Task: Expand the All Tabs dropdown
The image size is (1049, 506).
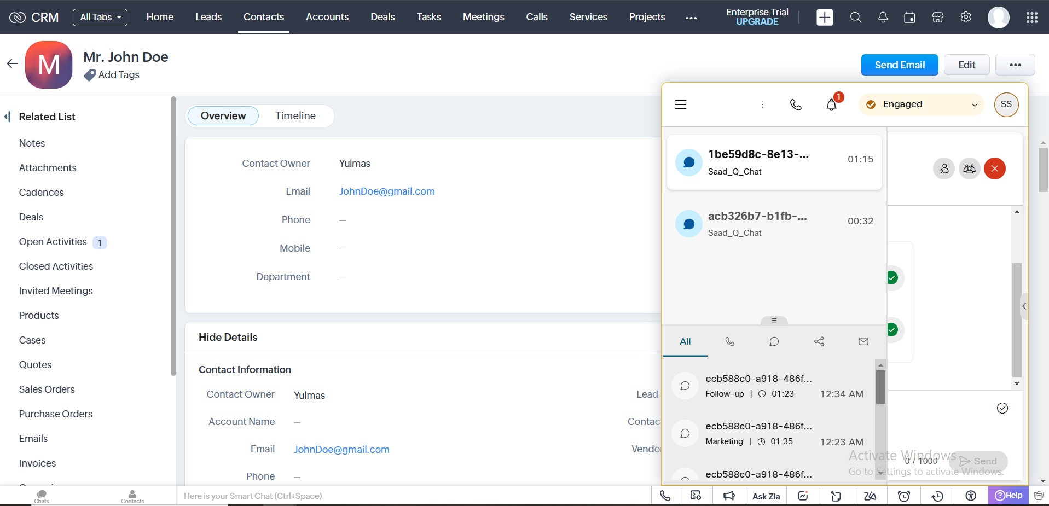Action: pos(100,18)
